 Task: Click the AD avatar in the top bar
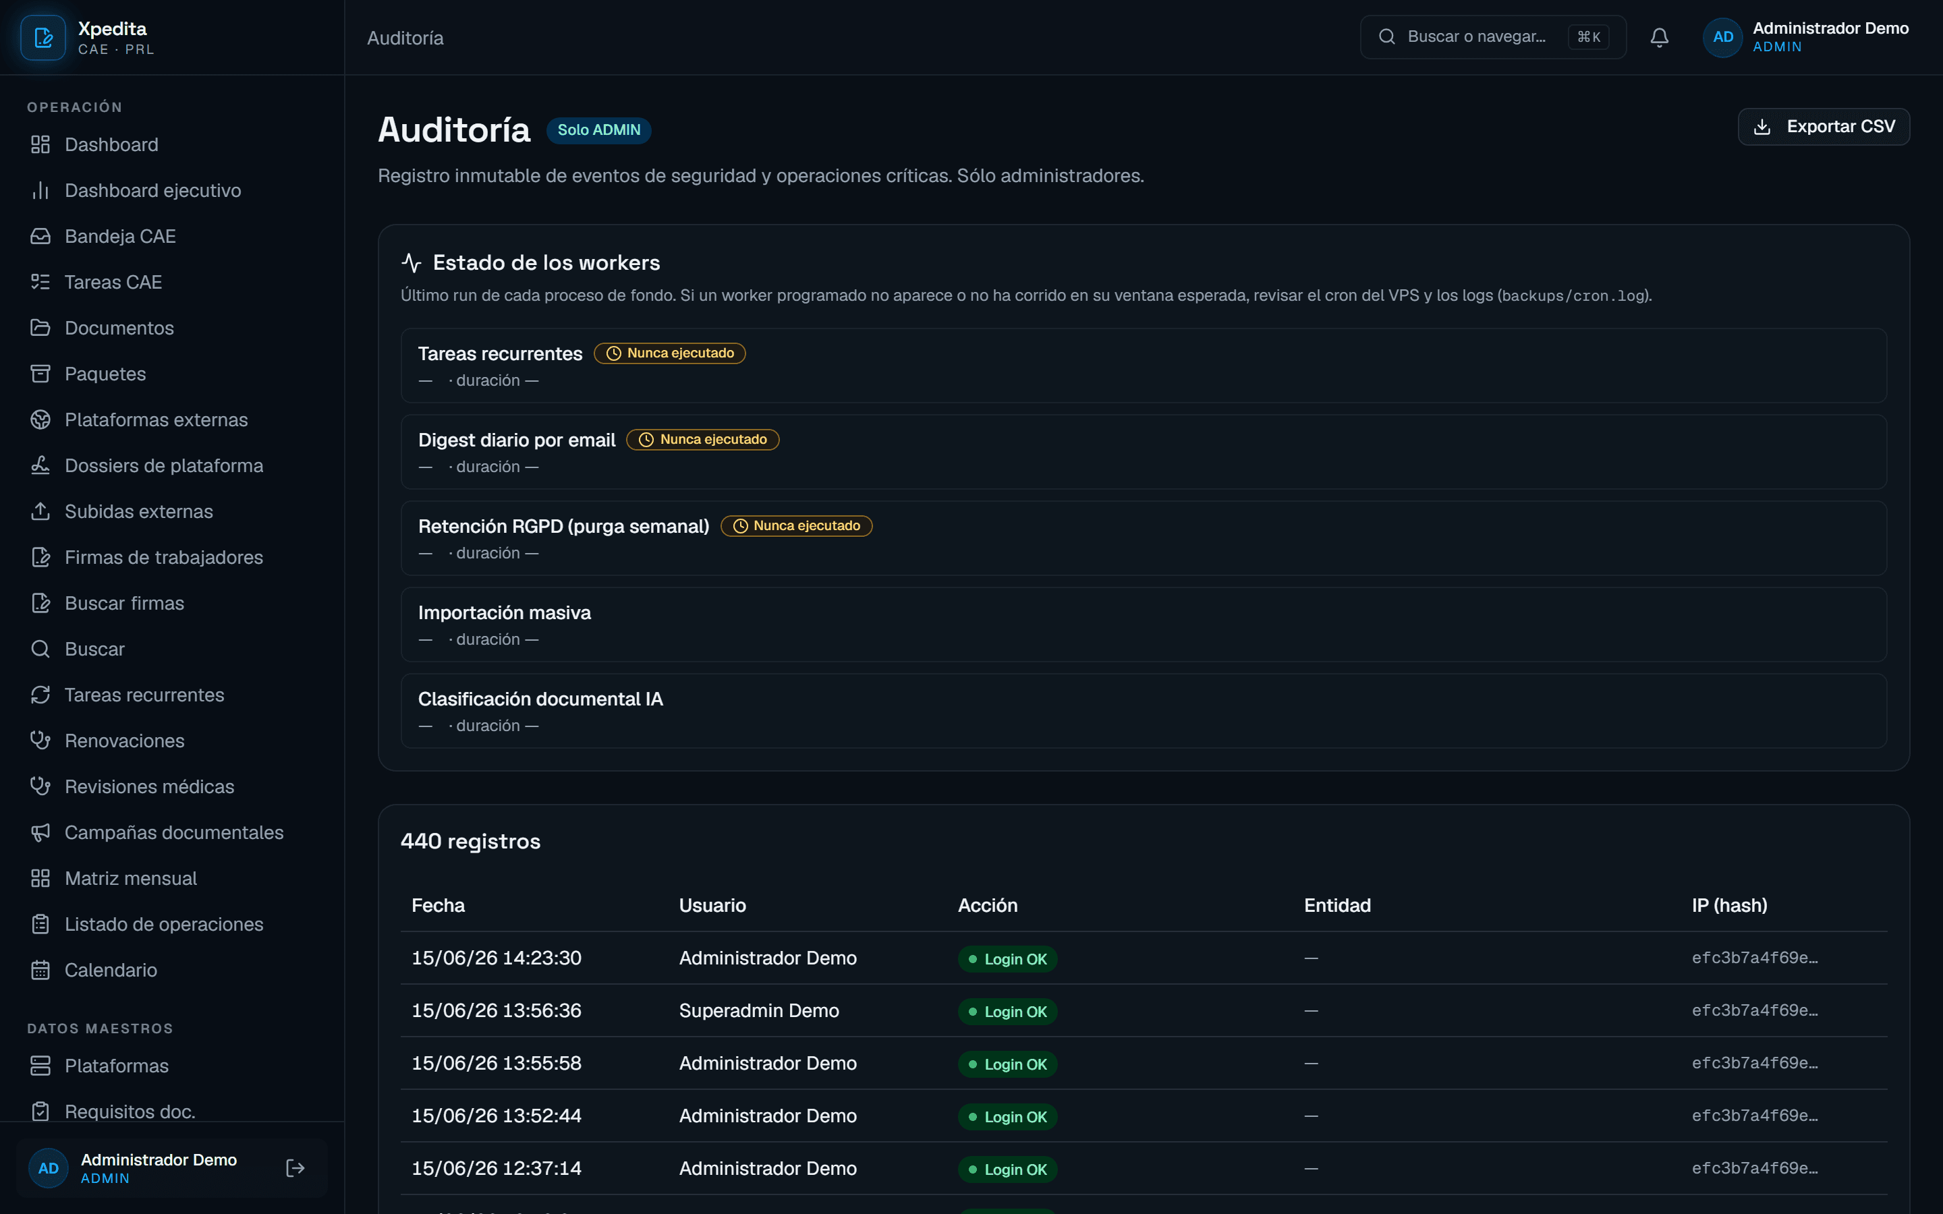pyautogui.click(x=1722, y=37)
